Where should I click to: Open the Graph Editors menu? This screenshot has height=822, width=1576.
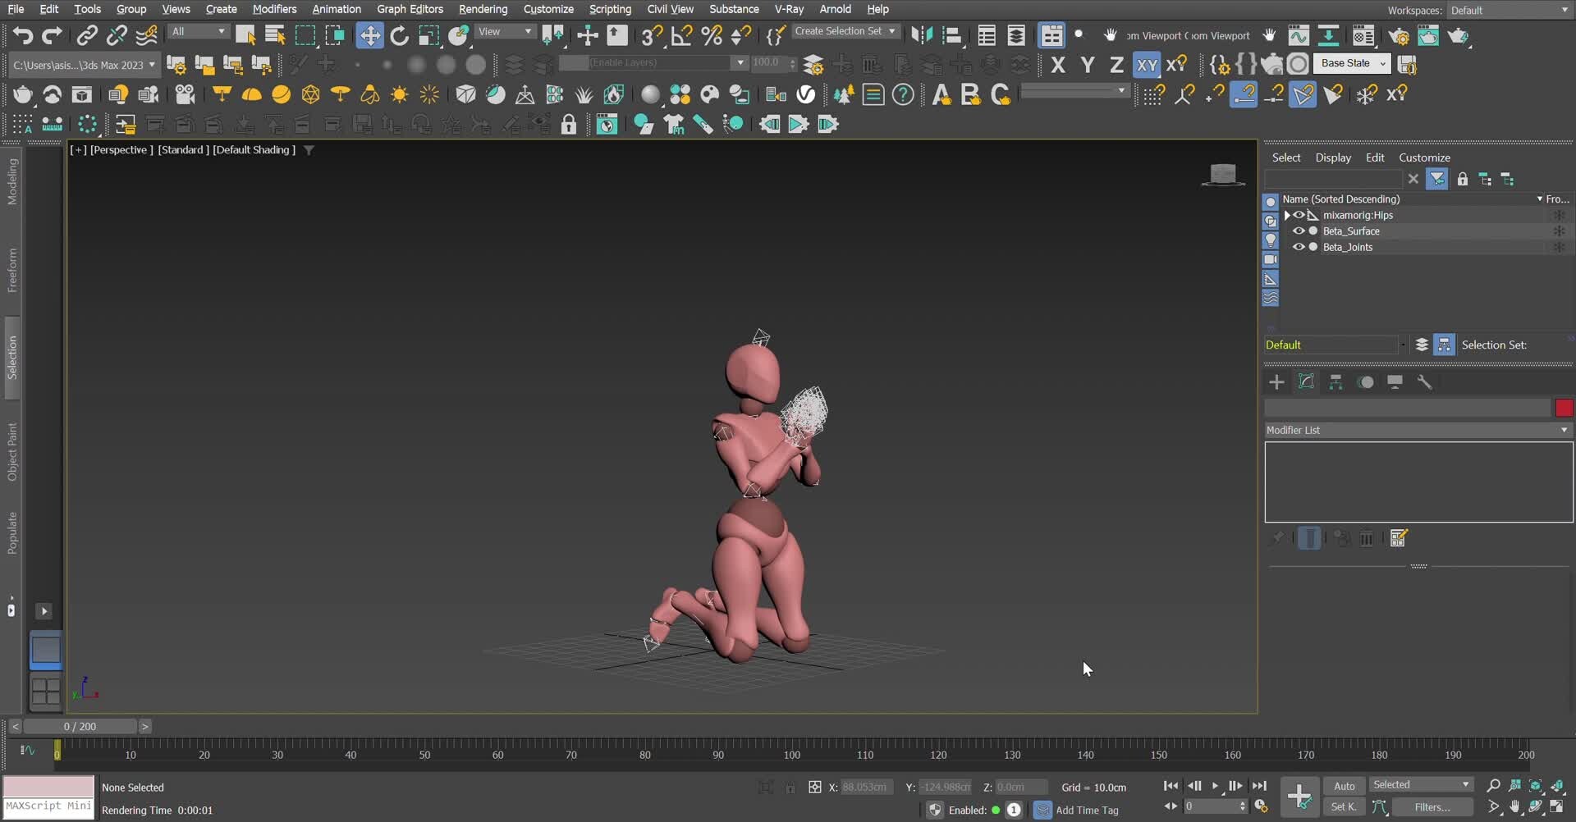(x=410, y=9)
